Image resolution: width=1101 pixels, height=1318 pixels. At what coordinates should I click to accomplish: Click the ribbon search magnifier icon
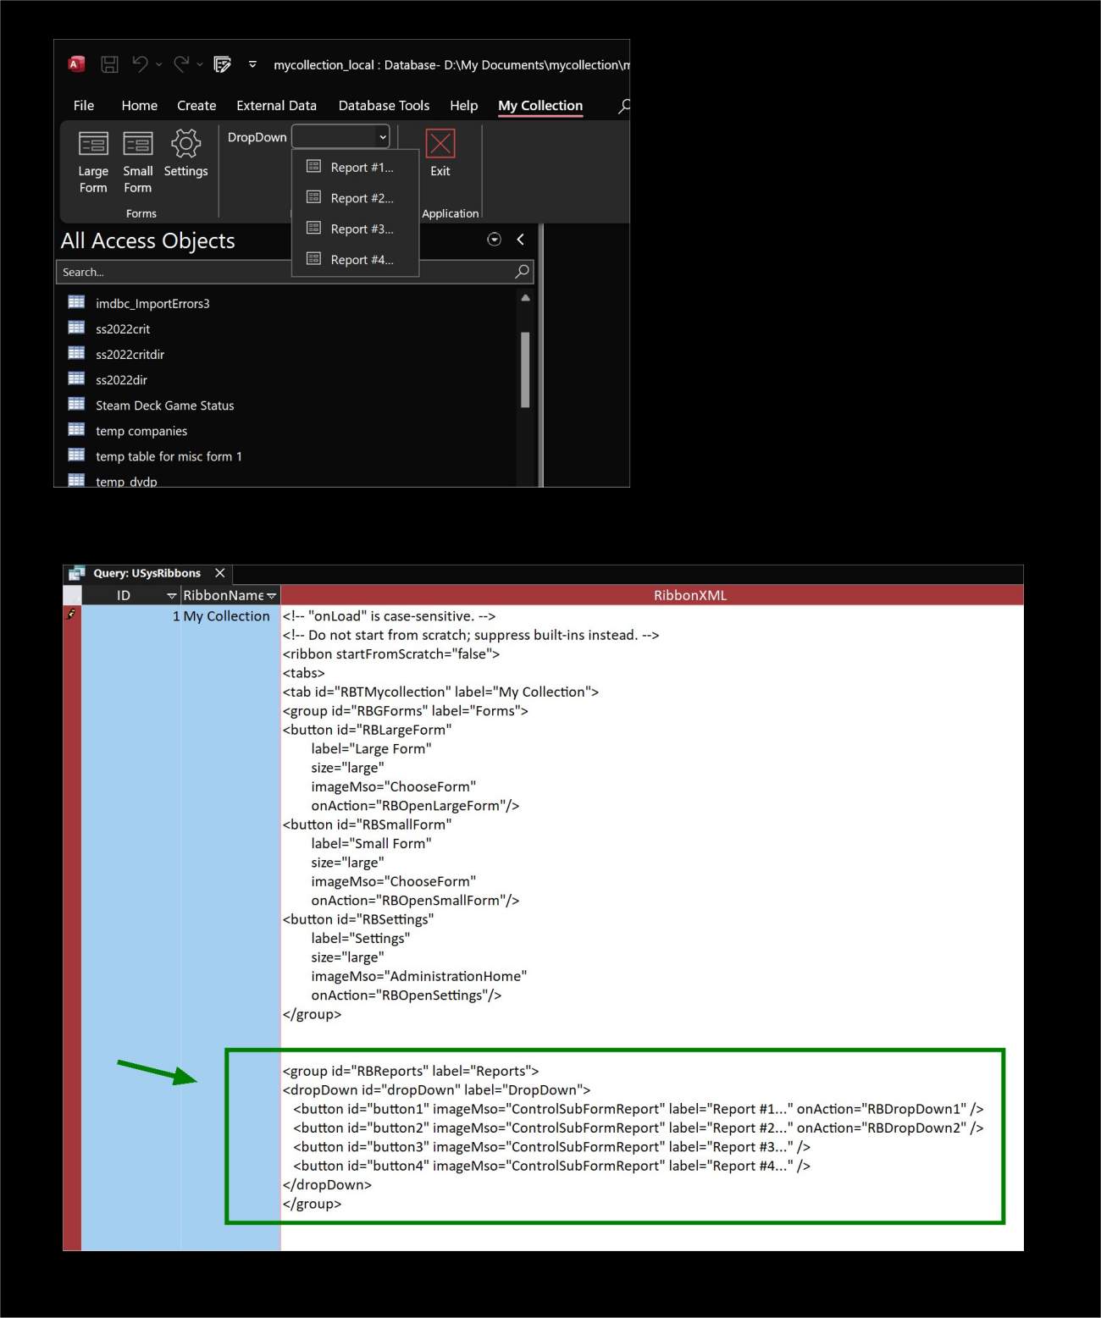[624, 106]
